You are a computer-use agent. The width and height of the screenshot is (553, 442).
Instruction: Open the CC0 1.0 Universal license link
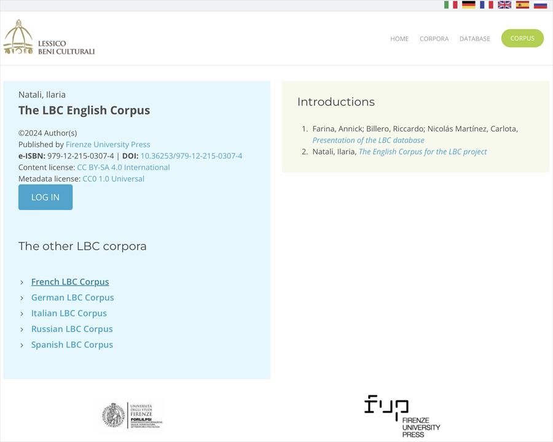[113, 179]
